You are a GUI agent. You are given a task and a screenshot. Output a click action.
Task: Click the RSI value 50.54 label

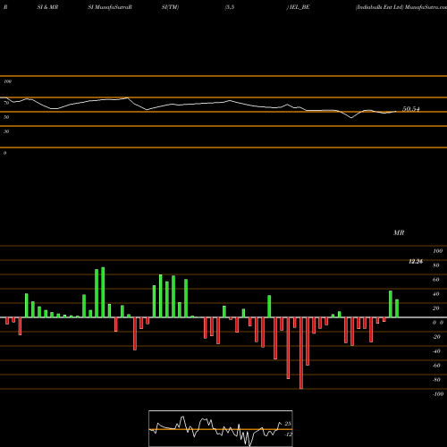click(x=411, y=109)
